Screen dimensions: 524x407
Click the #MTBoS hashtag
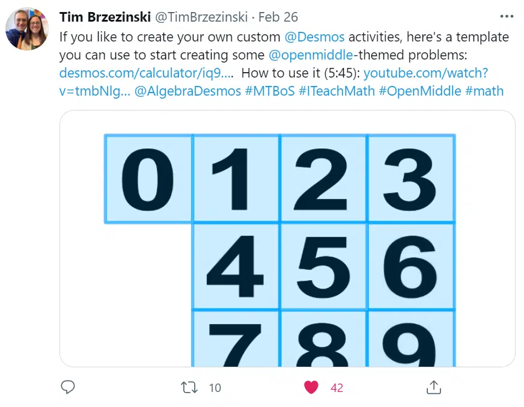point(270,91)
